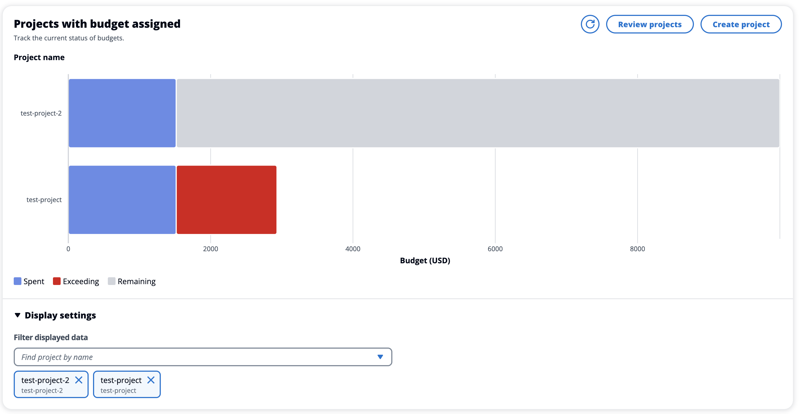Click Create project
This screenshot has height=414, width=799.
pos(741,24)
